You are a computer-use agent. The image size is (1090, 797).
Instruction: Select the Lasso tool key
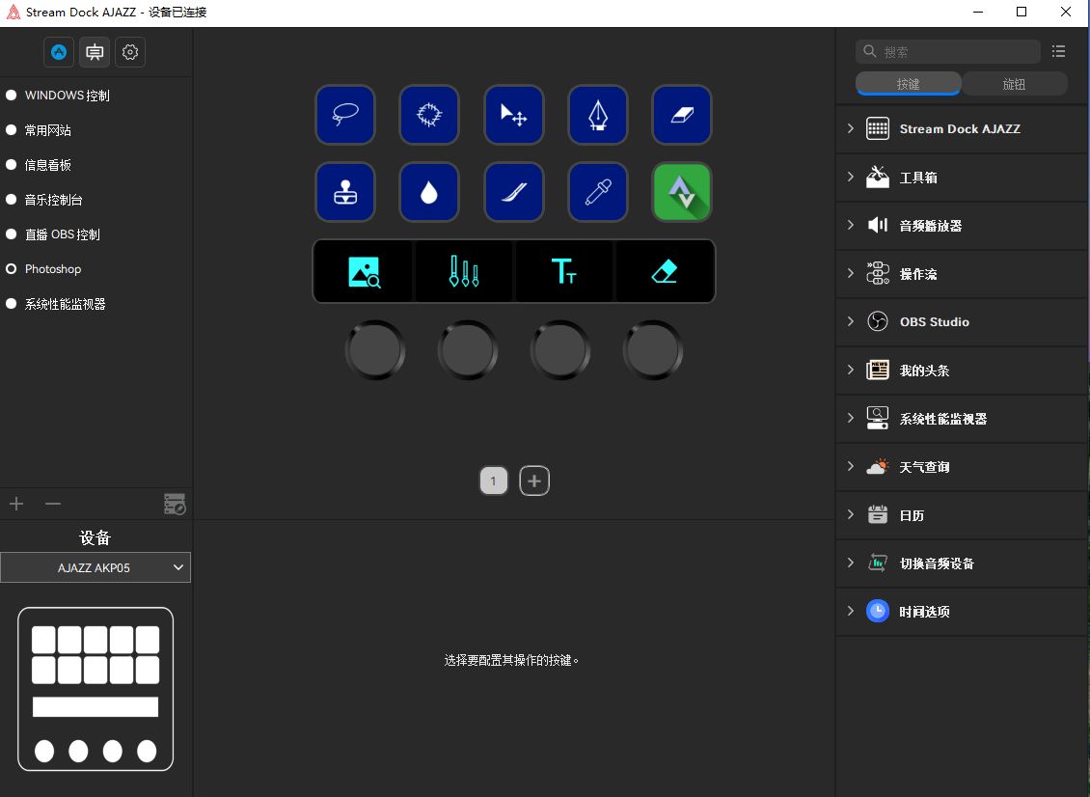(345, 115)
